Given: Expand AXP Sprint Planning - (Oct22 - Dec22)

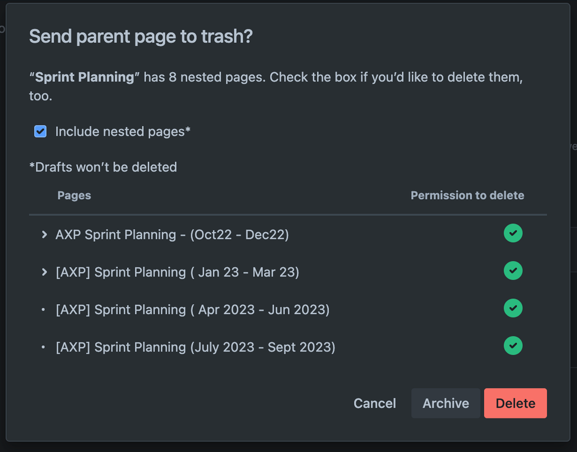Looking at the screenshot, I should coord(44,235).
